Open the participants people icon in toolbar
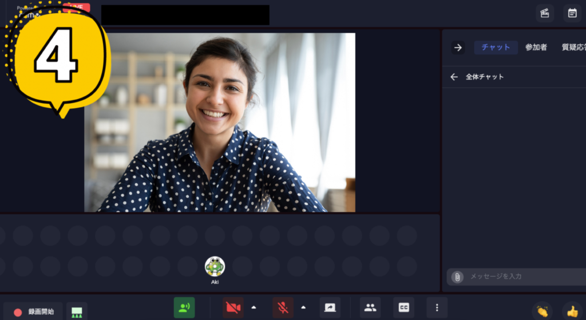Image resolution: width=586 pixels, height=320 pixels. click(x=370, y=307)
